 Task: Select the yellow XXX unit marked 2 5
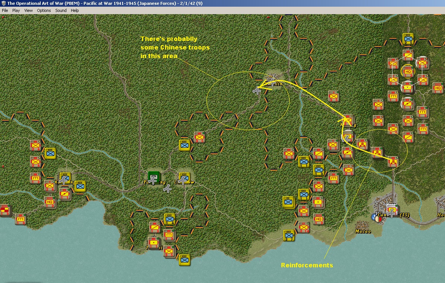click(x=408, y=39)
